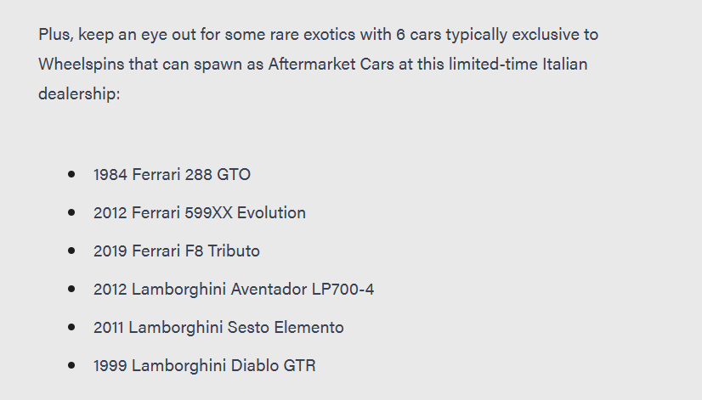Screen dimensions: 702x400
Task: Click the 1984 Ferrari 288 GTO list item
Action: click(172, 174)
